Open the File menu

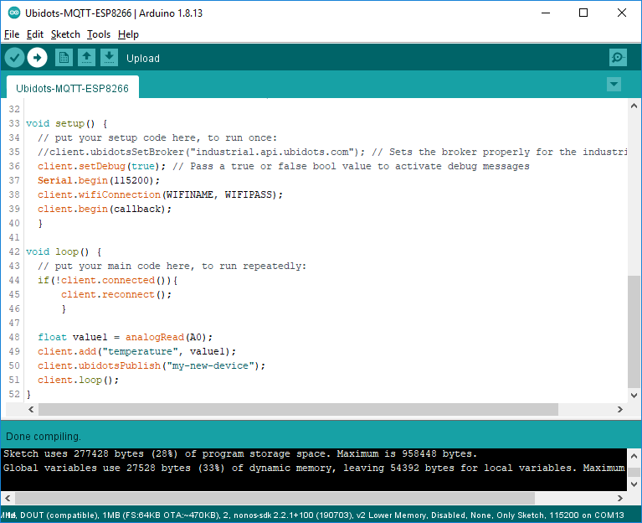[12, 34]
